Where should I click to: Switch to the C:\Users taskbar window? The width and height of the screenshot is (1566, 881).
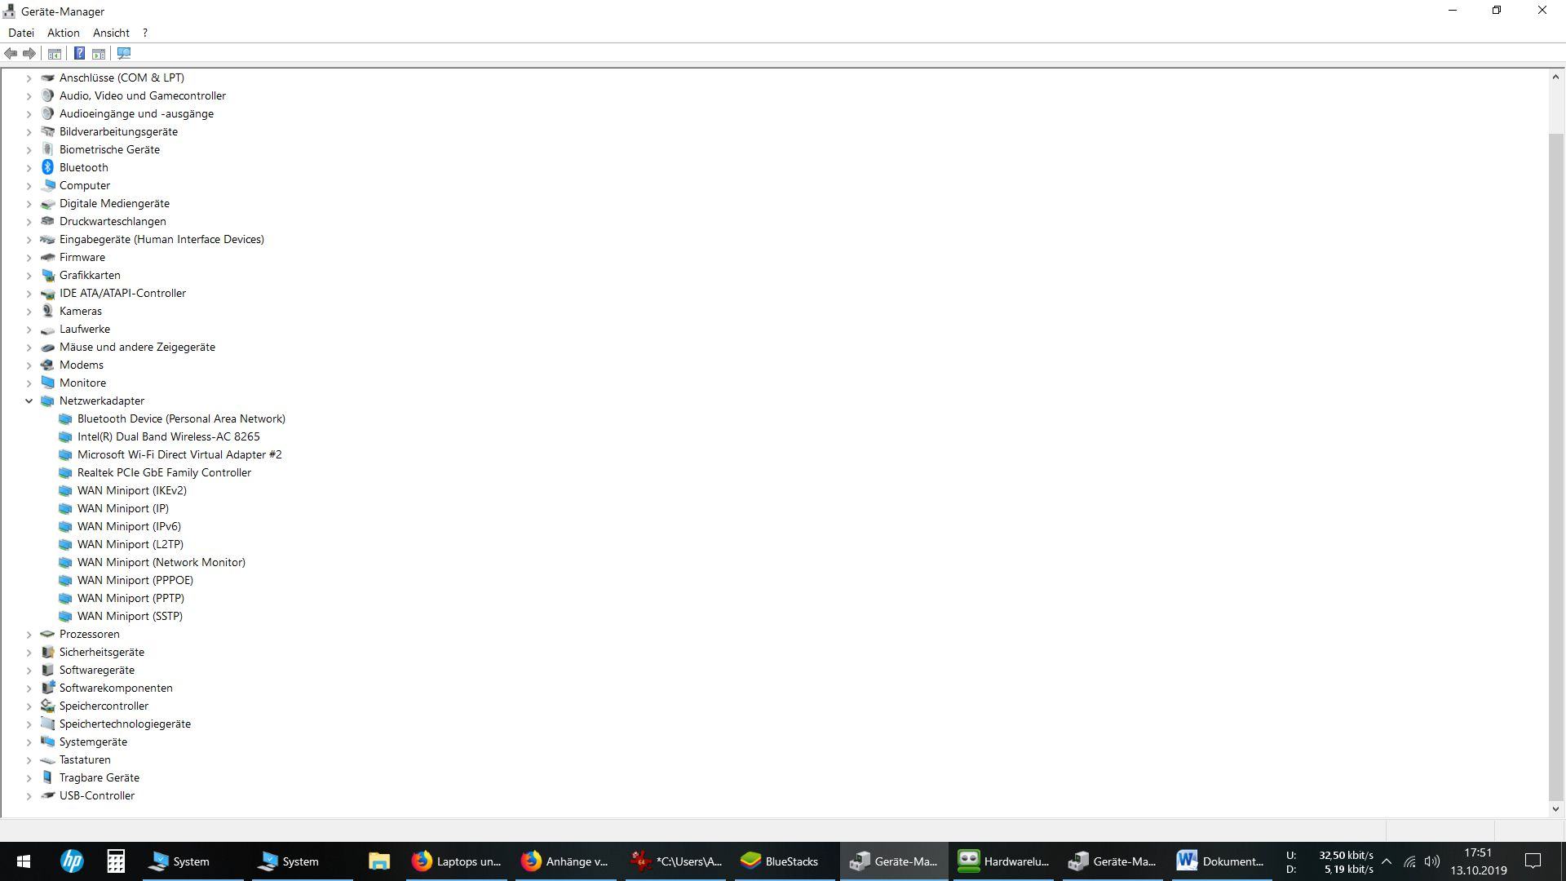675,861
